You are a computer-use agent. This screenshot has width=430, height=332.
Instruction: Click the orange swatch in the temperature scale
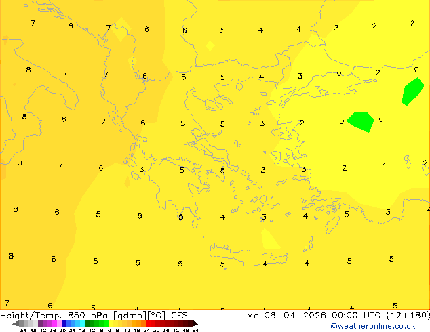[139, 323]
